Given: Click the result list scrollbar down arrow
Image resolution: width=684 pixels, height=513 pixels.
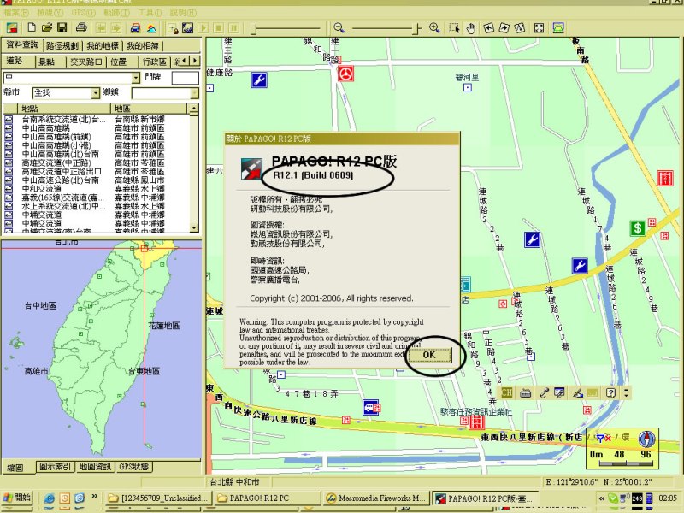Looking at the screenshot, I should click(194, 227).
